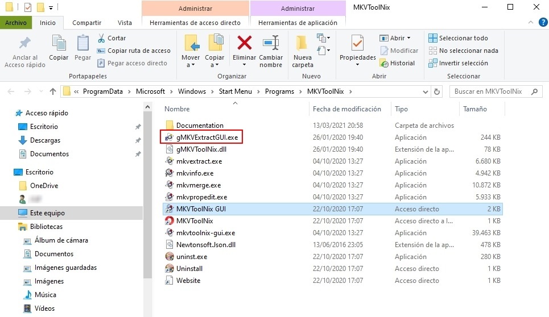This screenshot has height=317, width=549.
Task: Open the Archivo menu tab
Action: click(x=16, y=23)
